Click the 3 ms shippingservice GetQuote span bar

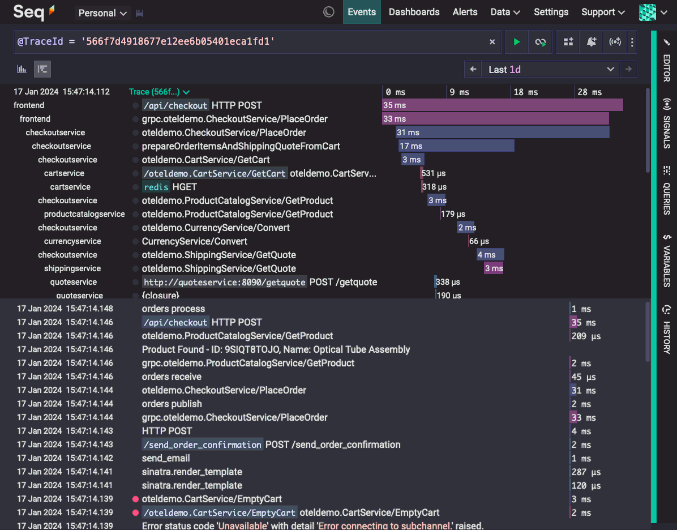(494, 268)
